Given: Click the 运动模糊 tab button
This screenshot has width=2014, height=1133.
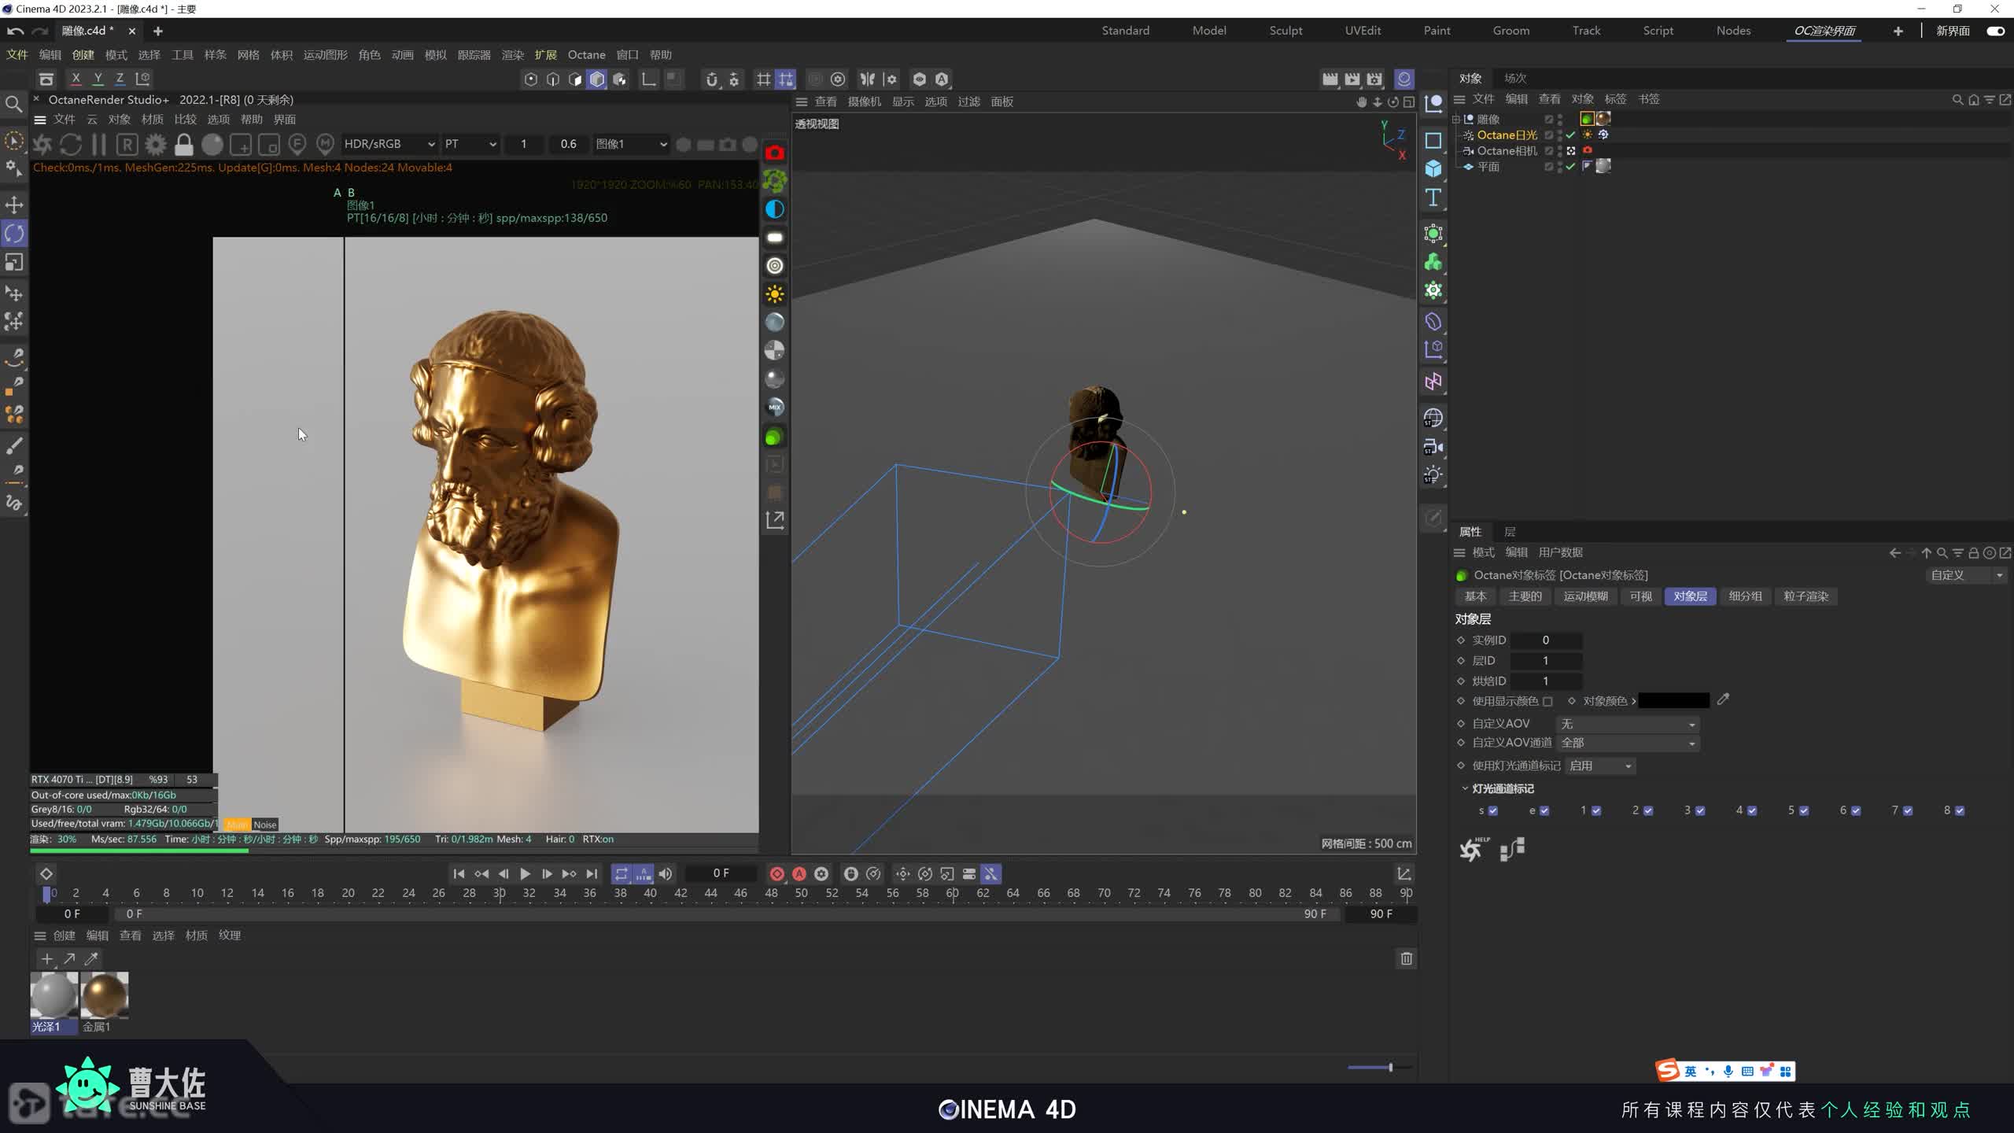Looking at the screenshot, I should click(x=1585, y=596).
